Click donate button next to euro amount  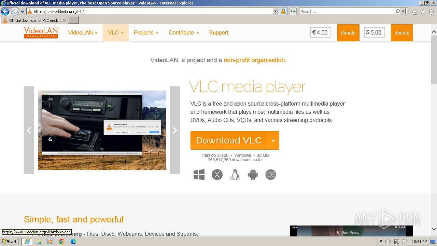(348, 33)
